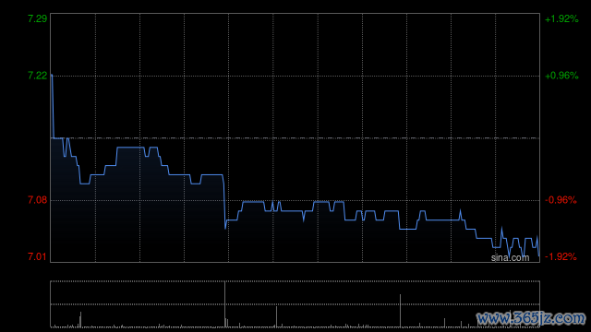Click the 7.08 price axis label
Image resolution: width=591 pixels, height=332 pixels.
(37, 200)
